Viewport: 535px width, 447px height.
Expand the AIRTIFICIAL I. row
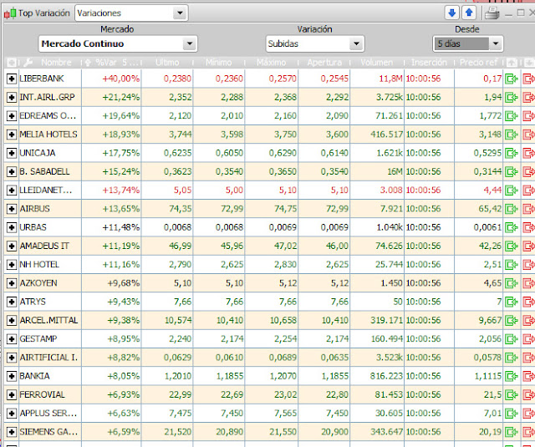click(x=12, y=358)
